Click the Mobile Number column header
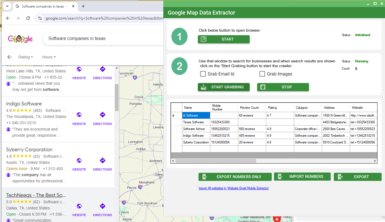This screenshot has width=385, height=222. pos(224,107)
